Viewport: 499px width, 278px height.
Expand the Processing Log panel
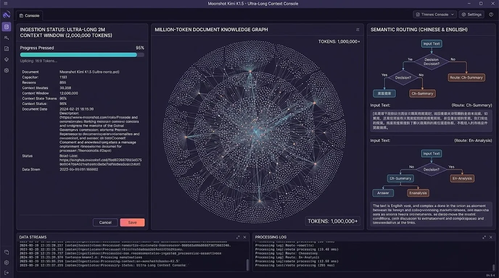pos(484,237)
